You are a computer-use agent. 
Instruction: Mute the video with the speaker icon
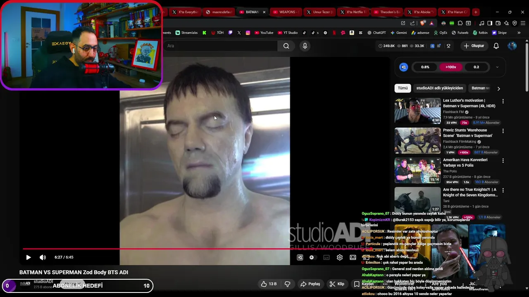[x=43, y=257]
